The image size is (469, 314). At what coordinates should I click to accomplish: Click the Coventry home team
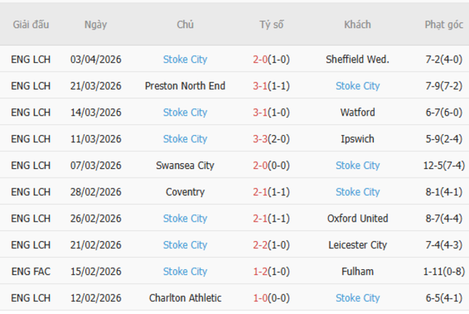pyautogui.click(x=185, y=192)
